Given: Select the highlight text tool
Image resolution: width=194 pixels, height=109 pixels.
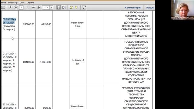Looking at the screenshot, I should click(77, 8).
